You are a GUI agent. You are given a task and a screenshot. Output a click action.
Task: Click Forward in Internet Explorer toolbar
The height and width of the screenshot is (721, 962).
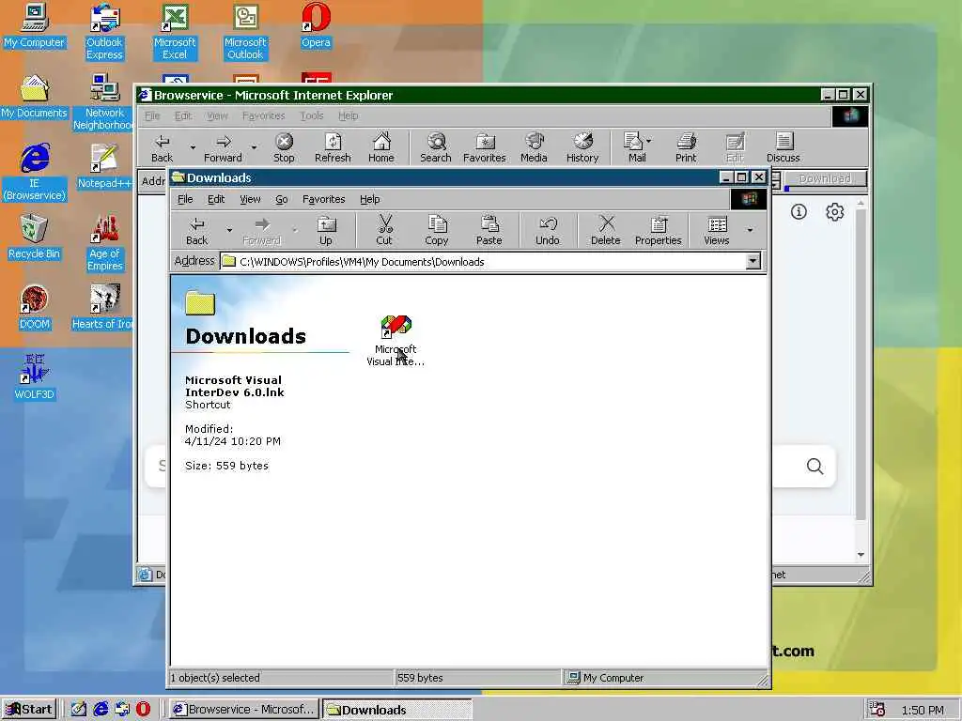223,147
